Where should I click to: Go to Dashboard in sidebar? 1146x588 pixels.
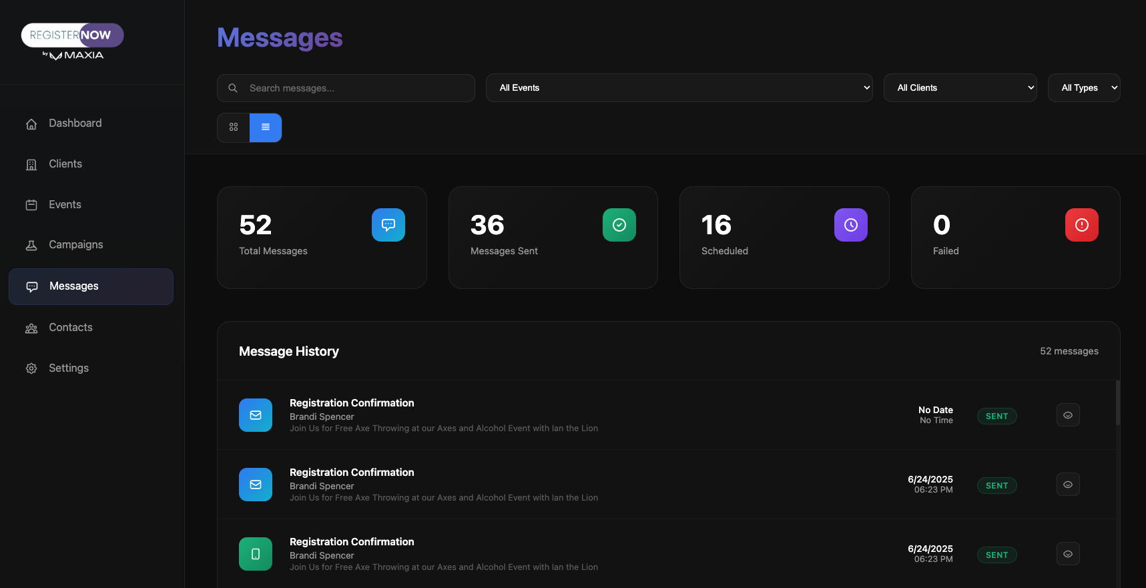point(75,123)
